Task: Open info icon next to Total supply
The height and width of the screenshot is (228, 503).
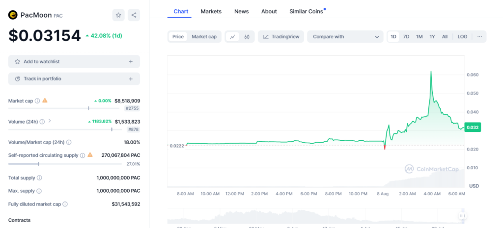Action: 39,178
